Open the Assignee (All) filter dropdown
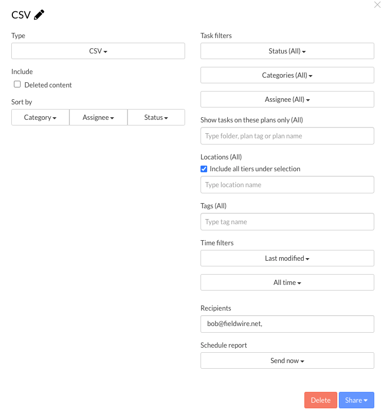Screen dimensions: 382x415 pos(287,99)
